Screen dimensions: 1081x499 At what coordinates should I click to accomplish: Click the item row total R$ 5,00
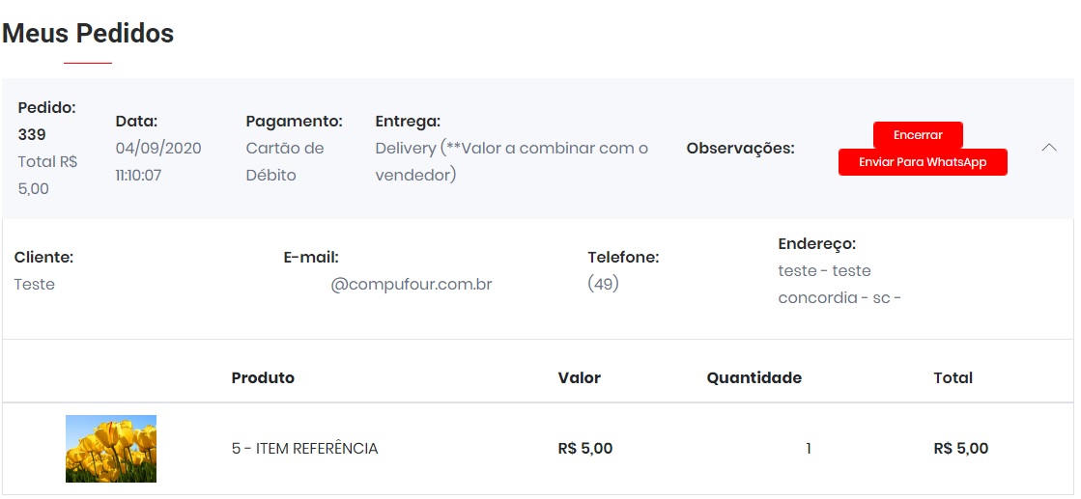pyautogui.click(x=960, y=449)
